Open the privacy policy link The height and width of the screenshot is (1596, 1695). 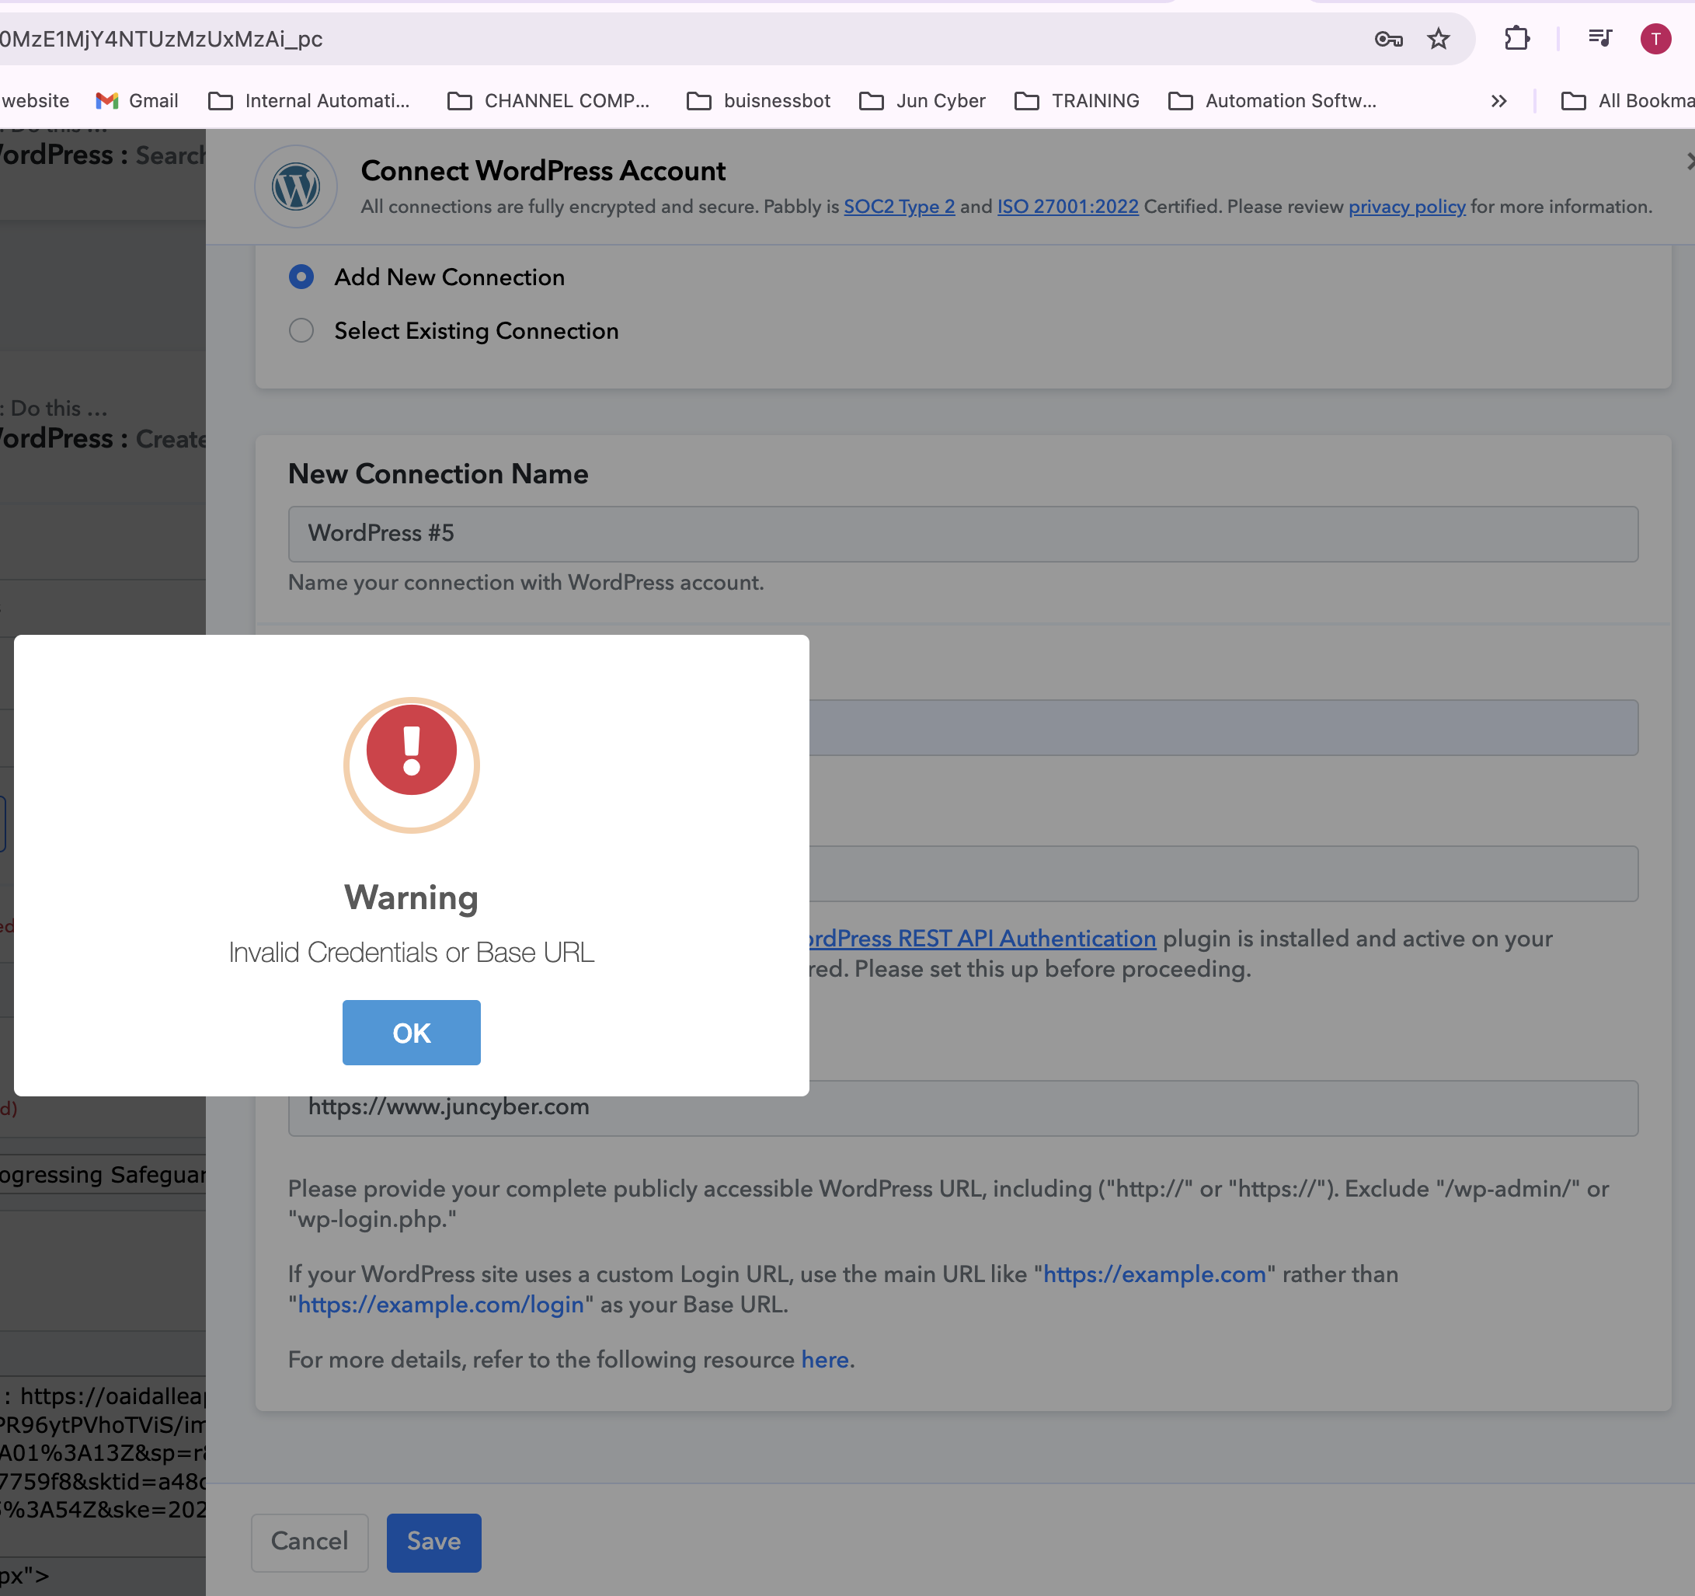[1407, 207]
